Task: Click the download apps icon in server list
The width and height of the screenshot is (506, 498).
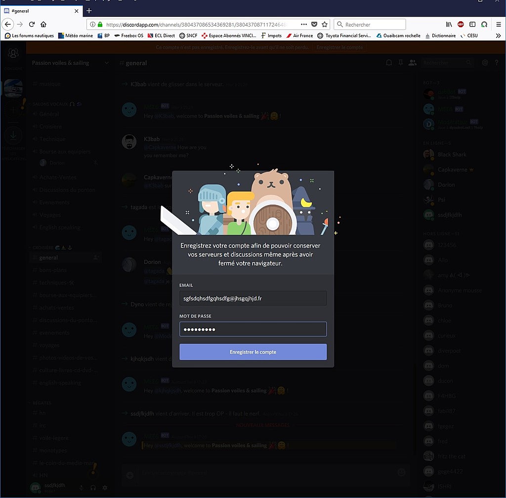Action: pos(13,136)
